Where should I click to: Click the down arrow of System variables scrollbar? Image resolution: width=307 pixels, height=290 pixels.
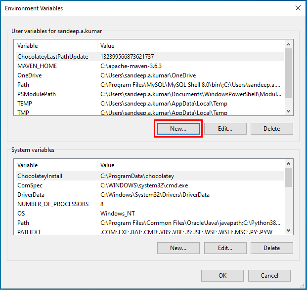tap(288, 230)
